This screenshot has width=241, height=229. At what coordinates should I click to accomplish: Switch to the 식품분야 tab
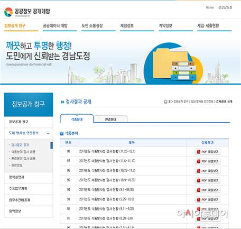(77, 119)
